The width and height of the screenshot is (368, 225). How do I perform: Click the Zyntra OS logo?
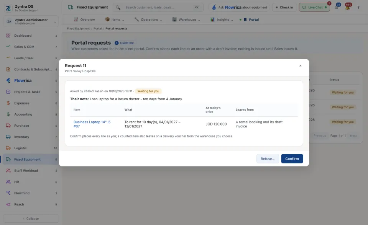(8, 8)
